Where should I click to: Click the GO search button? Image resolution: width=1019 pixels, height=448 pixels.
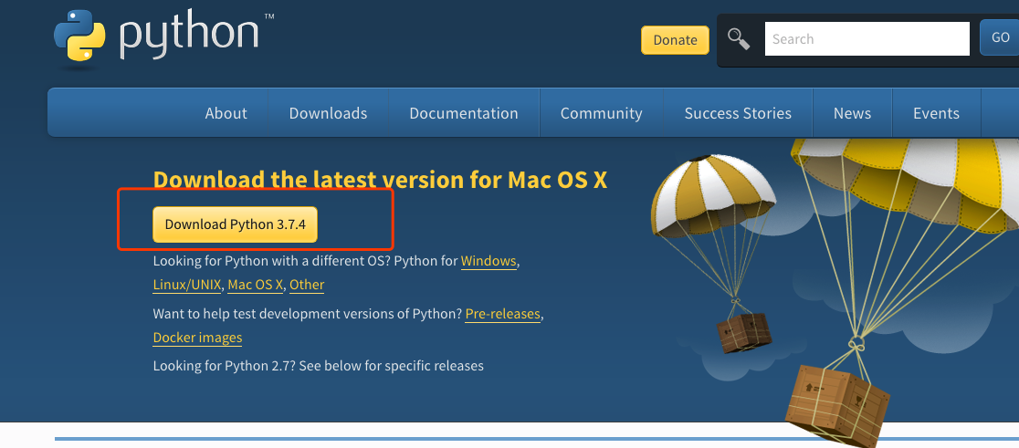pyautogui.click(x=1000, y=37)
